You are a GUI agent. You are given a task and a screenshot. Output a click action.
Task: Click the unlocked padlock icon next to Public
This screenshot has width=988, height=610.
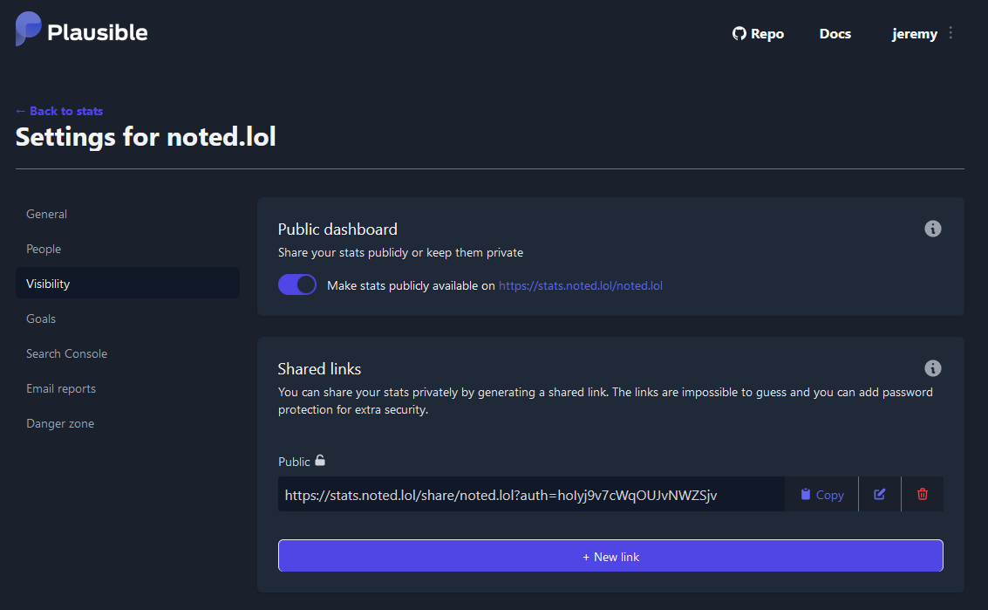pyautogui.click(x=320, y=461)
